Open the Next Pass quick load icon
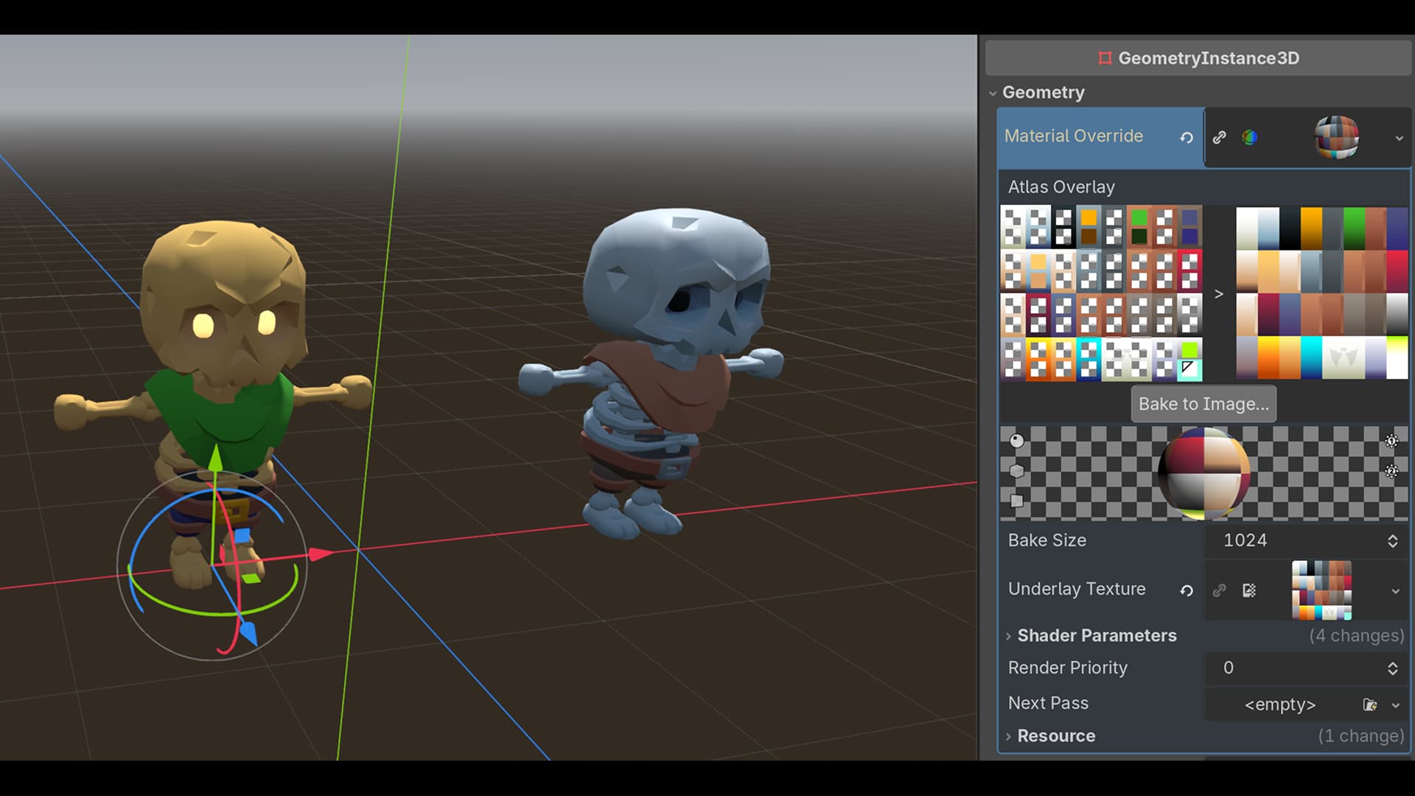The width and height of the screenshot is (1415, 796). click(1370, 705)
